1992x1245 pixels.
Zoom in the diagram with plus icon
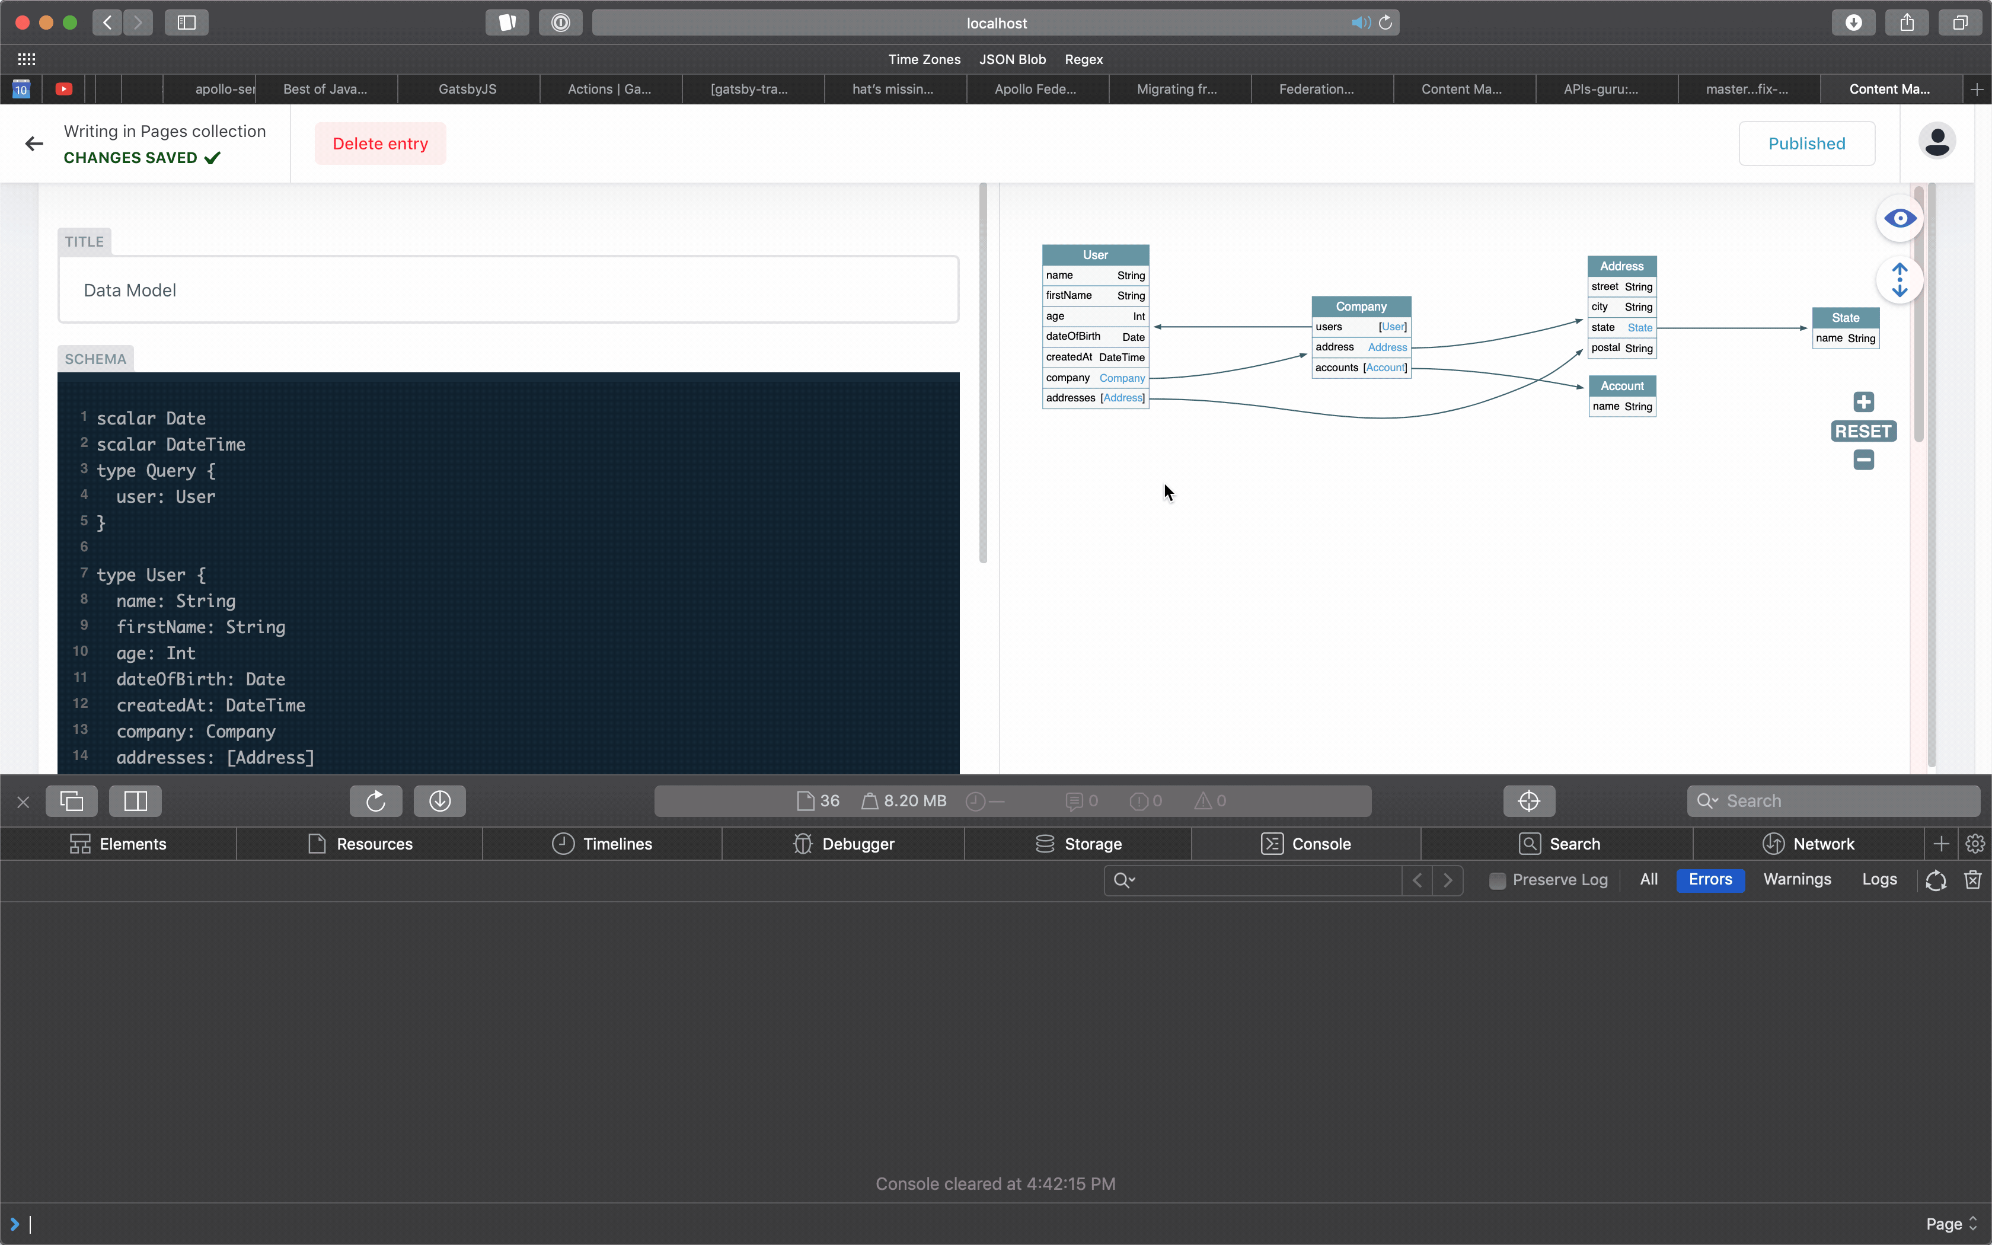(1863, 402)
